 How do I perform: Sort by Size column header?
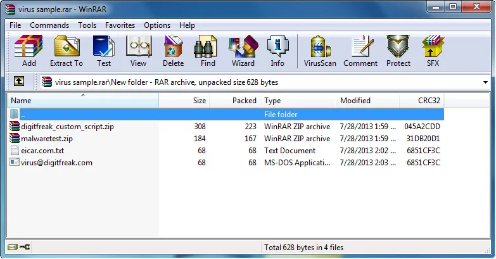pos(184,100)
